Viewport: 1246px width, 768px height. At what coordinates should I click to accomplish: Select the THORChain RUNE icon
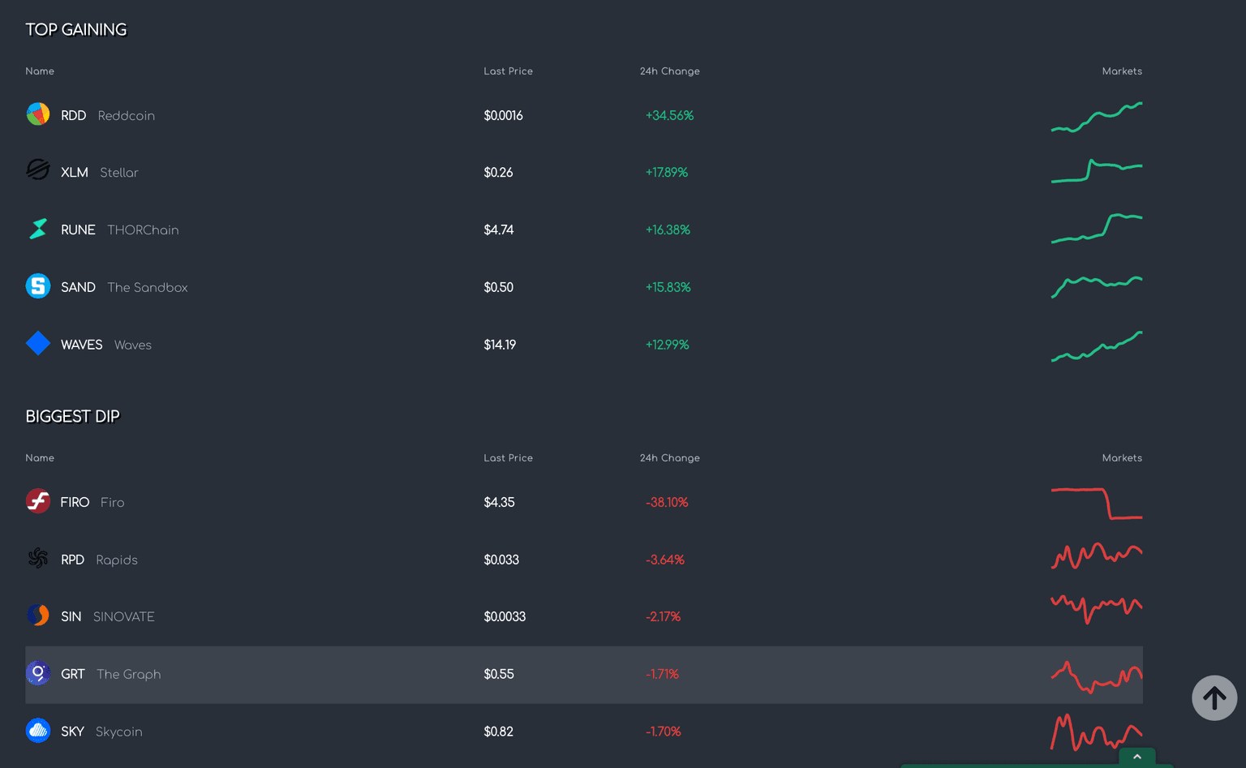38,229
